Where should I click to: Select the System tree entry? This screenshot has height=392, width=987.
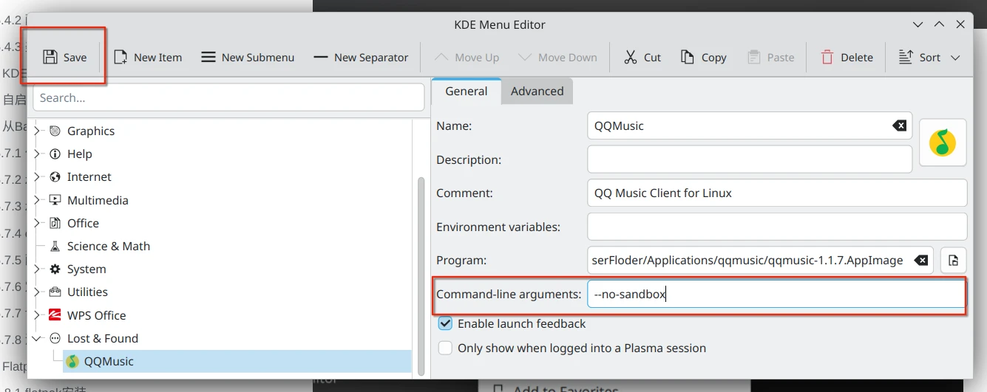[87, 269]
